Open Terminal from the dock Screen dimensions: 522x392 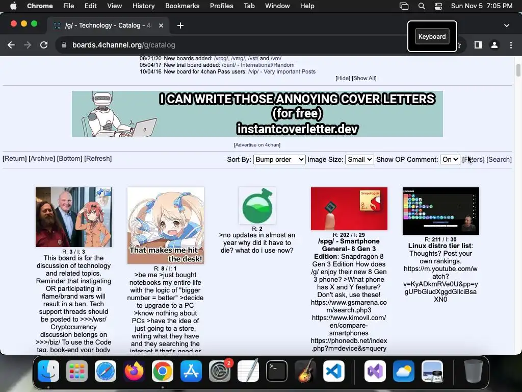[277, 371]
